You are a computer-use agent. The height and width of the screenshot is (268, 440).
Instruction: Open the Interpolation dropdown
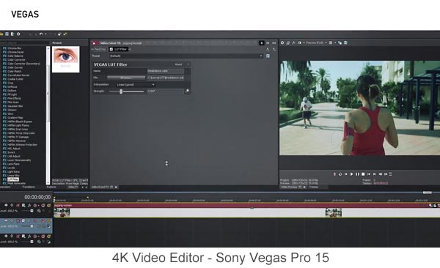point(135,84)
